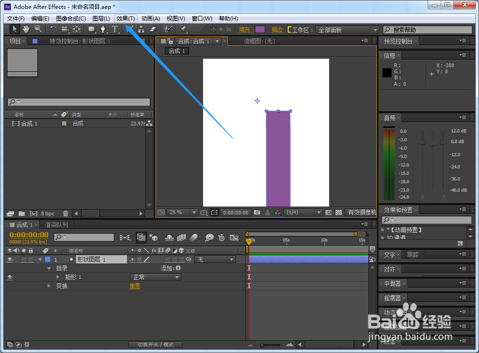479x353 pixels.
Task: Select the Zoom magnifier tool
Action: [38, 29]
